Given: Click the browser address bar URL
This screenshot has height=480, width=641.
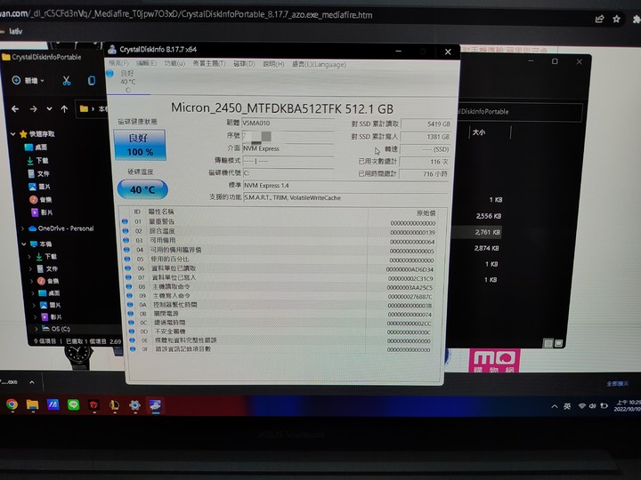Looking at the screenshot, I should coord(186,15).
